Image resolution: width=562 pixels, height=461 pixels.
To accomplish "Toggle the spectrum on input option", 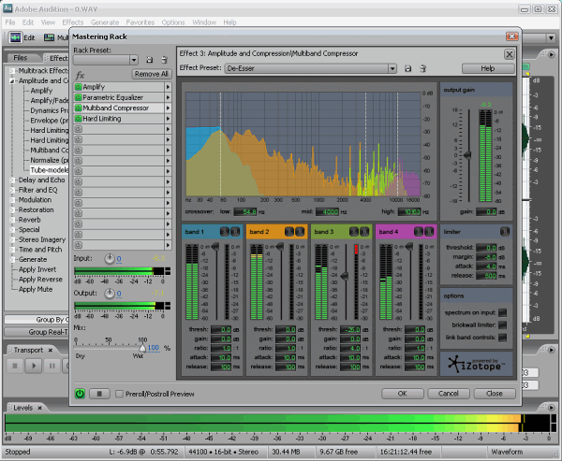I will [503, 311].
